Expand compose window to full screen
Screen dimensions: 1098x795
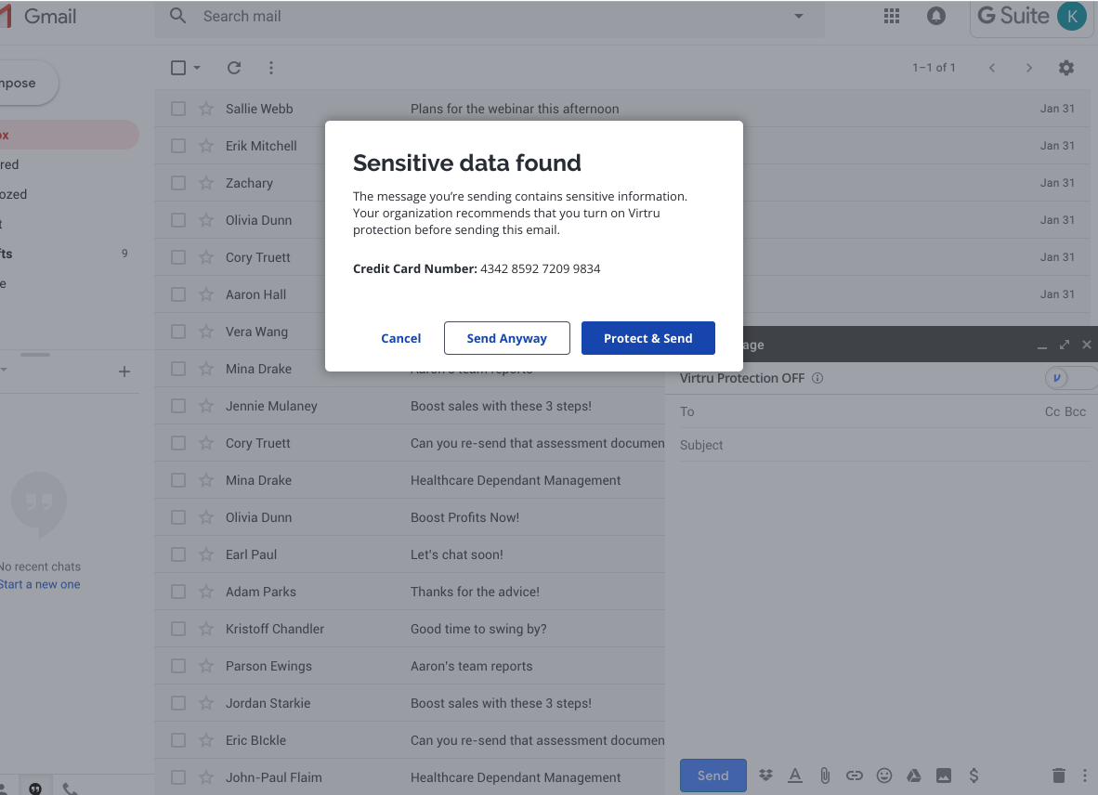coord(1065,345)
